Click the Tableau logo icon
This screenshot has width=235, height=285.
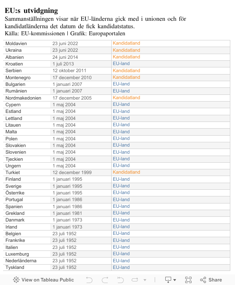coord(16,280)
